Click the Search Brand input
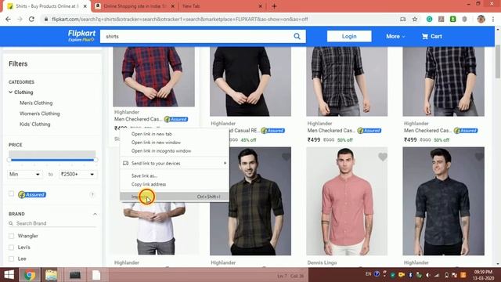Viewport: 501px width, 282px height. [52, 223]
